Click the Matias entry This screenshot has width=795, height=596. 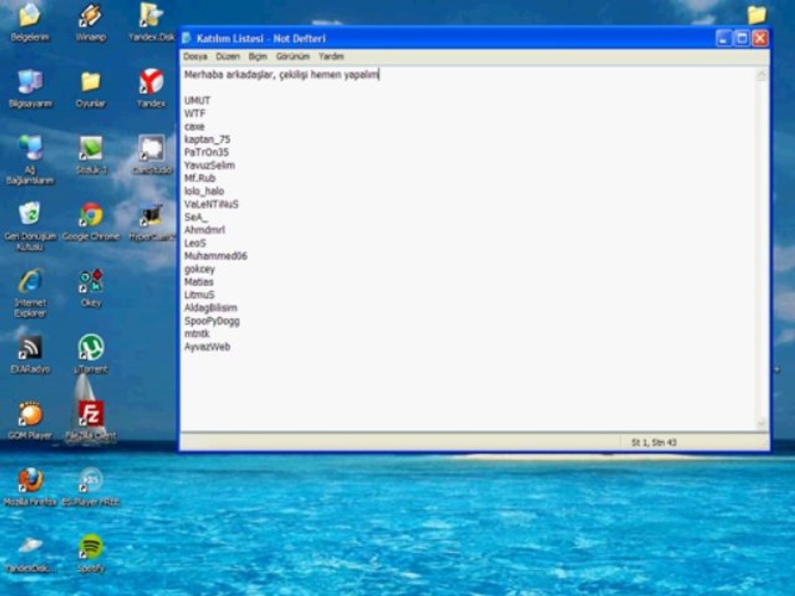(199, 281)
